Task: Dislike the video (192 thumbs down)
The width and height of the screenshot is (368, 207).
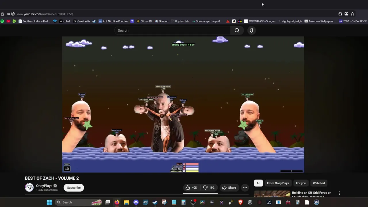Action: coord(209,188)
